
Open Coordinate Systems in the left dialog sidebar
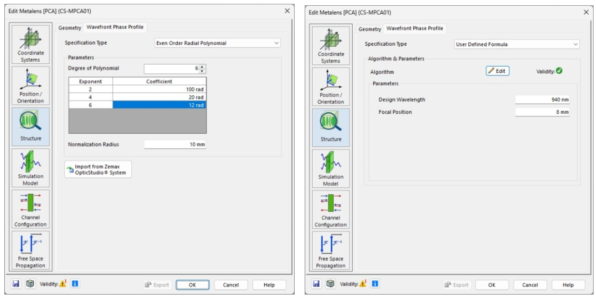30,44
